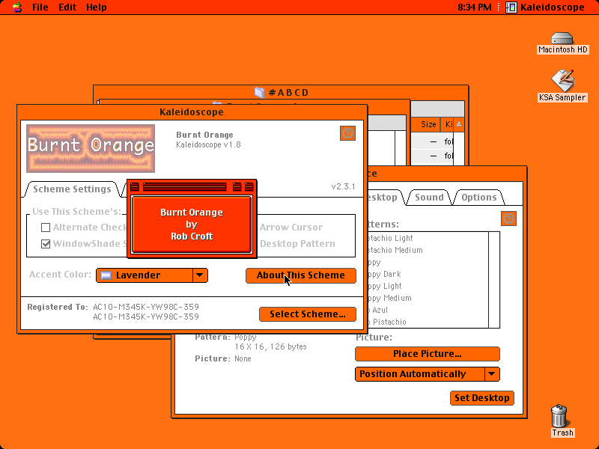The image size is (599, 449).
Task: Click the About This Scheme button
Action: point(301,275)
